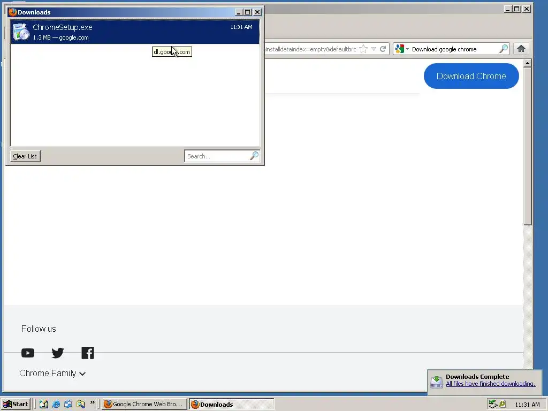Click the ChromeSetup.exe installer icon
Viewport: 548px width, 411px height.
(x=21, y=32)
